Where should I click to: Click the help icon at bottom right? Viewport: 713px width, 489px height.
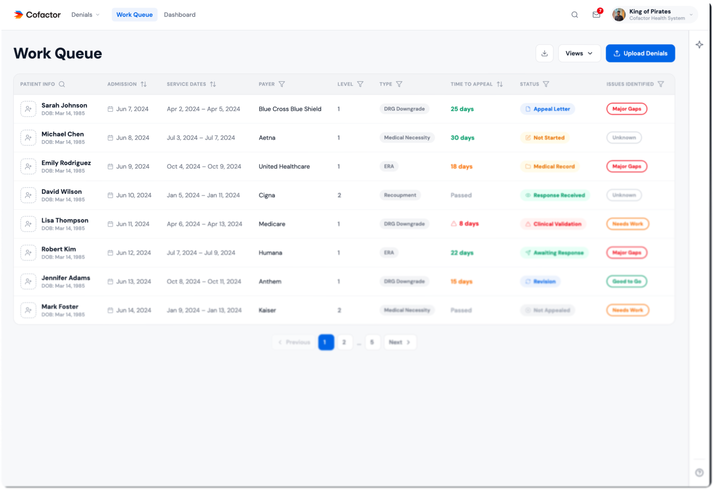[699, 473]
